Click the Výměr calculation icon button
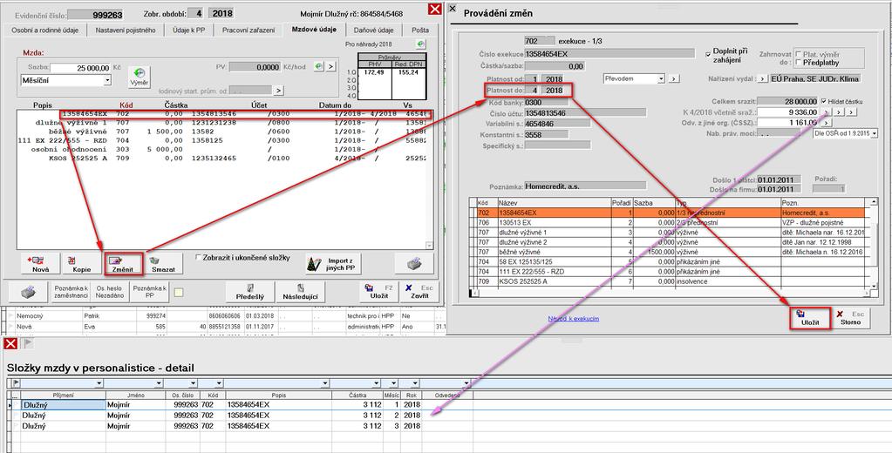Image resolution: width=892 pixels, height=453 pixels. (139, 77)
